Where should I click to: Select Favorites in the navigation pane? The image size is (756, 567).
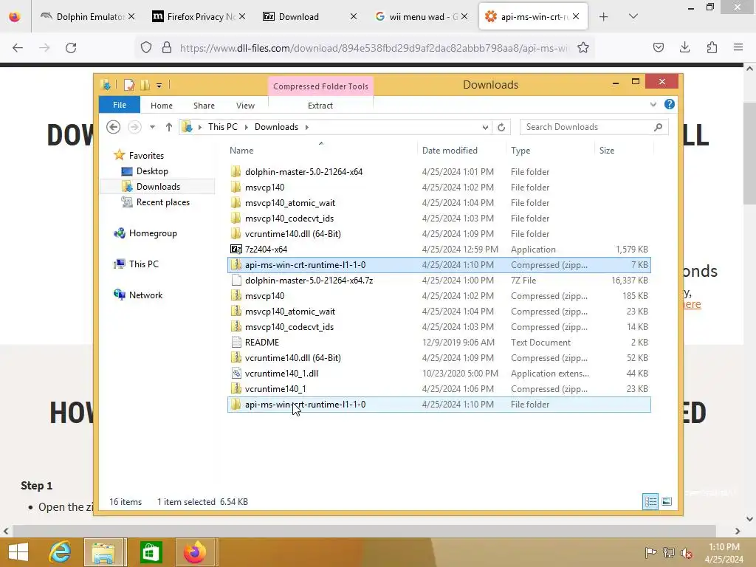click(146, 155)
